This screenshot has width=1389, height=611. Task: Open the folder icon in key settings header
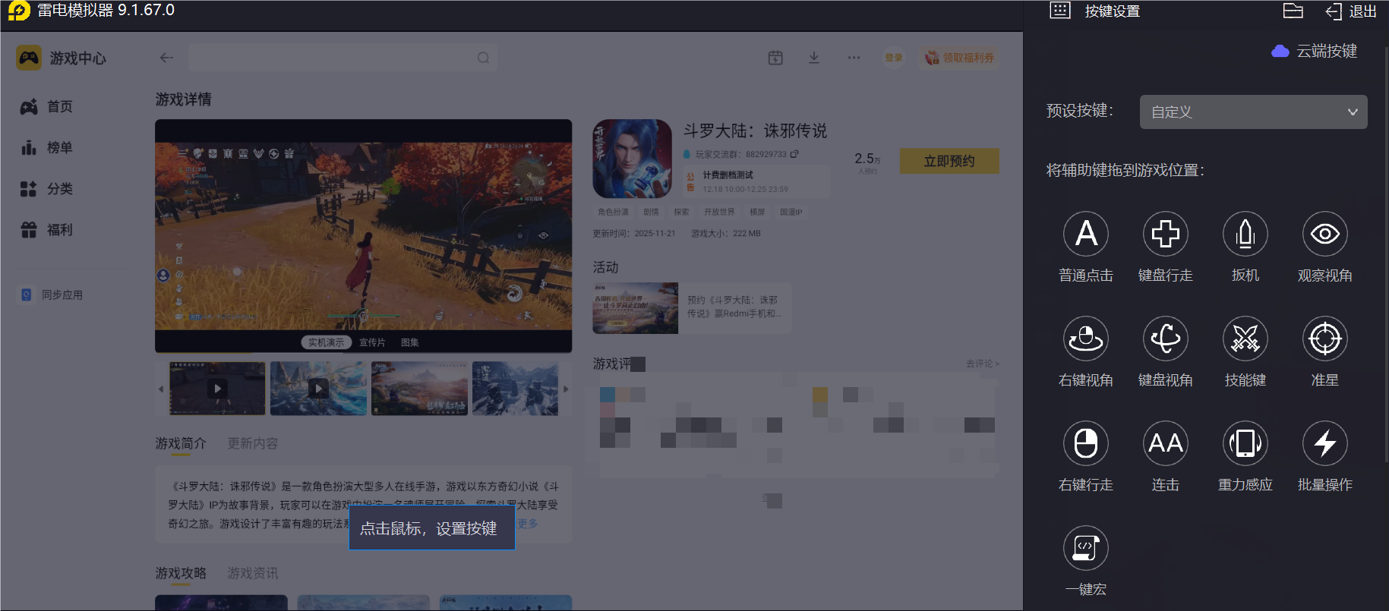(1293, 11)
